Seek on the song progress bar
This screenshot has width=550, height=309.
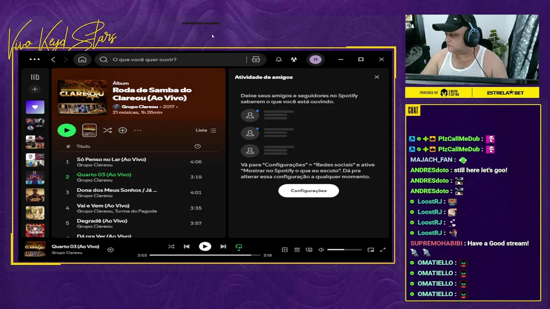(205, 255)
